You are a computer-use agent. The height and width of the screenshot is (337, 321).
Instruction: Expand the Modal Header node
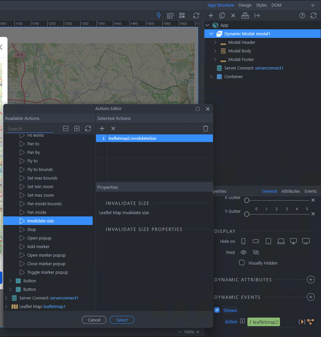(215, 42)
